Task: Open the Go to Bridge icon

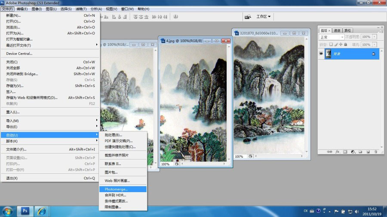Action: coord(248,17)
